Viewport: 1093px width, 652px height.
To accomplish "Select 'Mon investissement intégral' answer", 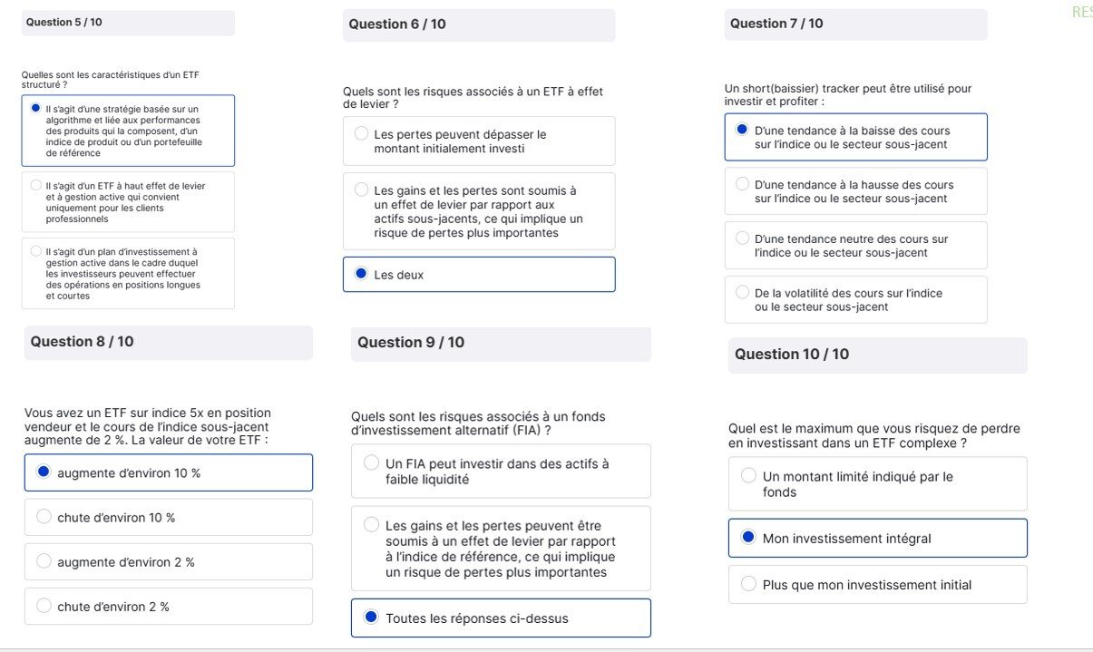I will [748, 538].
